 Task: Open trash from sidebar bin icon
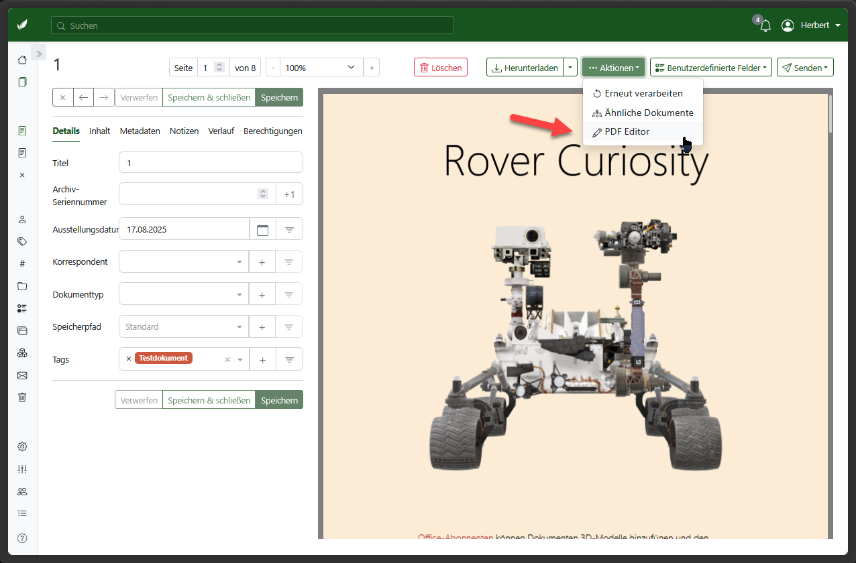click(x=22, y=397)
